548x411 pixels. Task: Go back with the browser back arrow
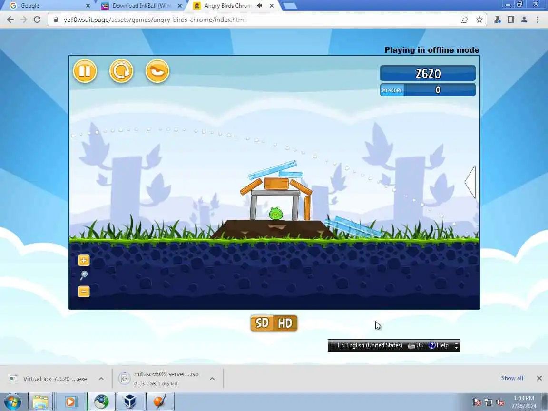[x=10, y=20]
